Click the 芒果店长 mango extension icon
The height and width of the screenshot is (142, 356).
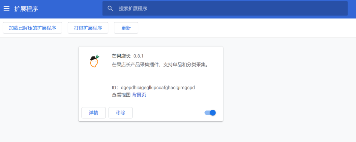[x=94, y=61]
